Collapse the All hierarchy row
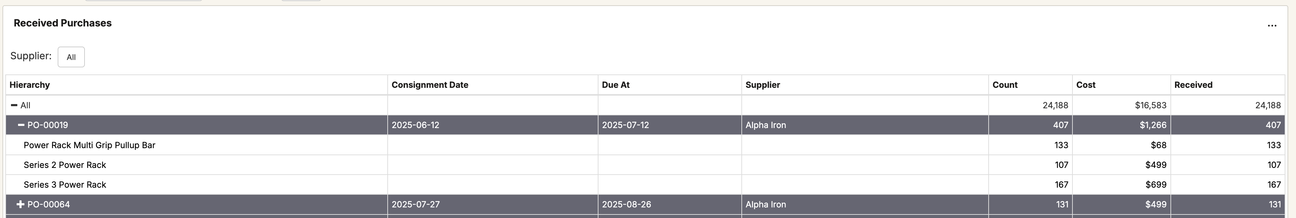Screen dimensions: 1296x218 (x=14, y=105)
